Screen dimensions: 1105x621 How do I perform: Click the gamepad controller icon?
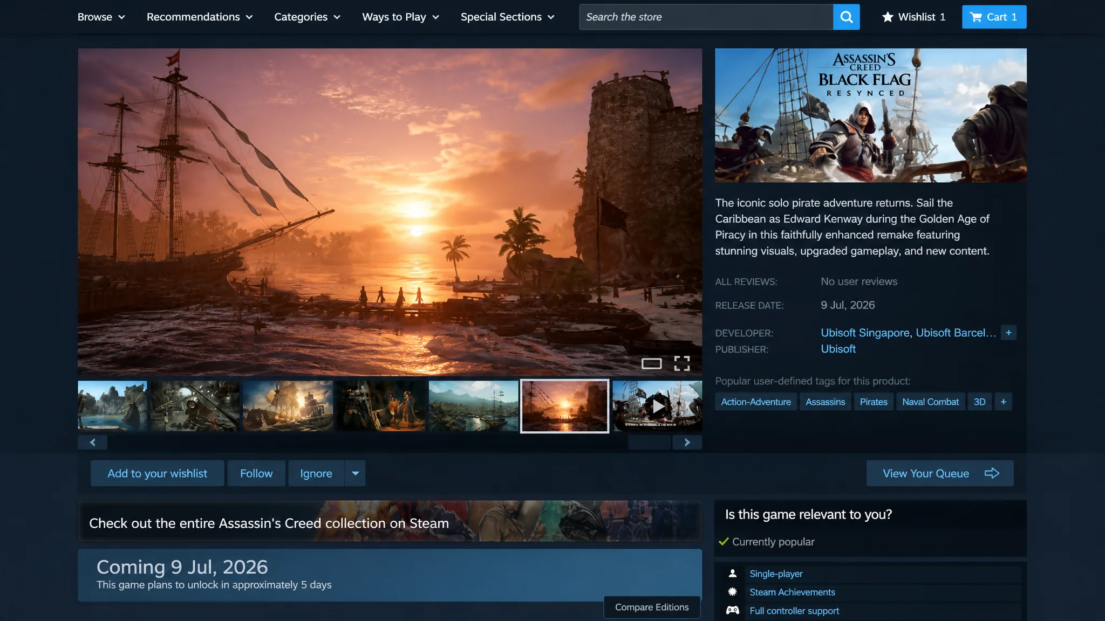[x=732, y=610]
